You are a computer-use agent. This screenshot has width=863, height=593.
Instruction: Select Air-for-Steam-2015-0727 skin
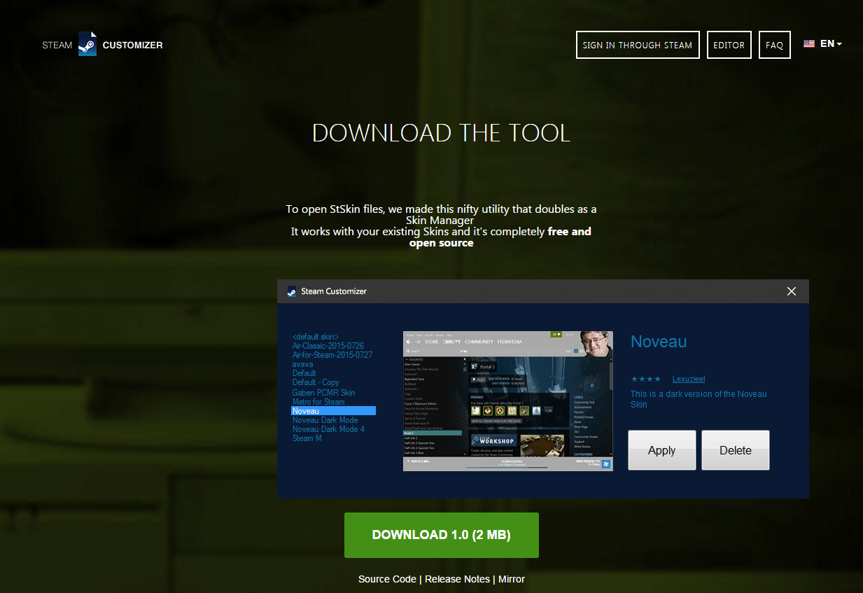[332, 355]
